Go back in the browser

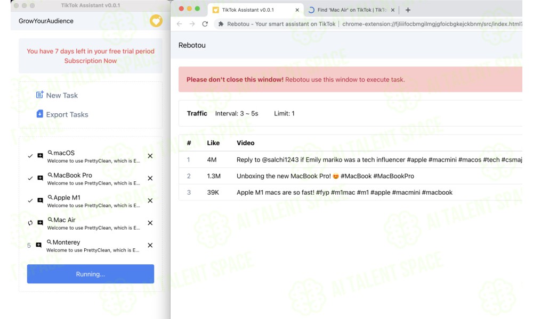pyautogui.click(x=180, y=24)
